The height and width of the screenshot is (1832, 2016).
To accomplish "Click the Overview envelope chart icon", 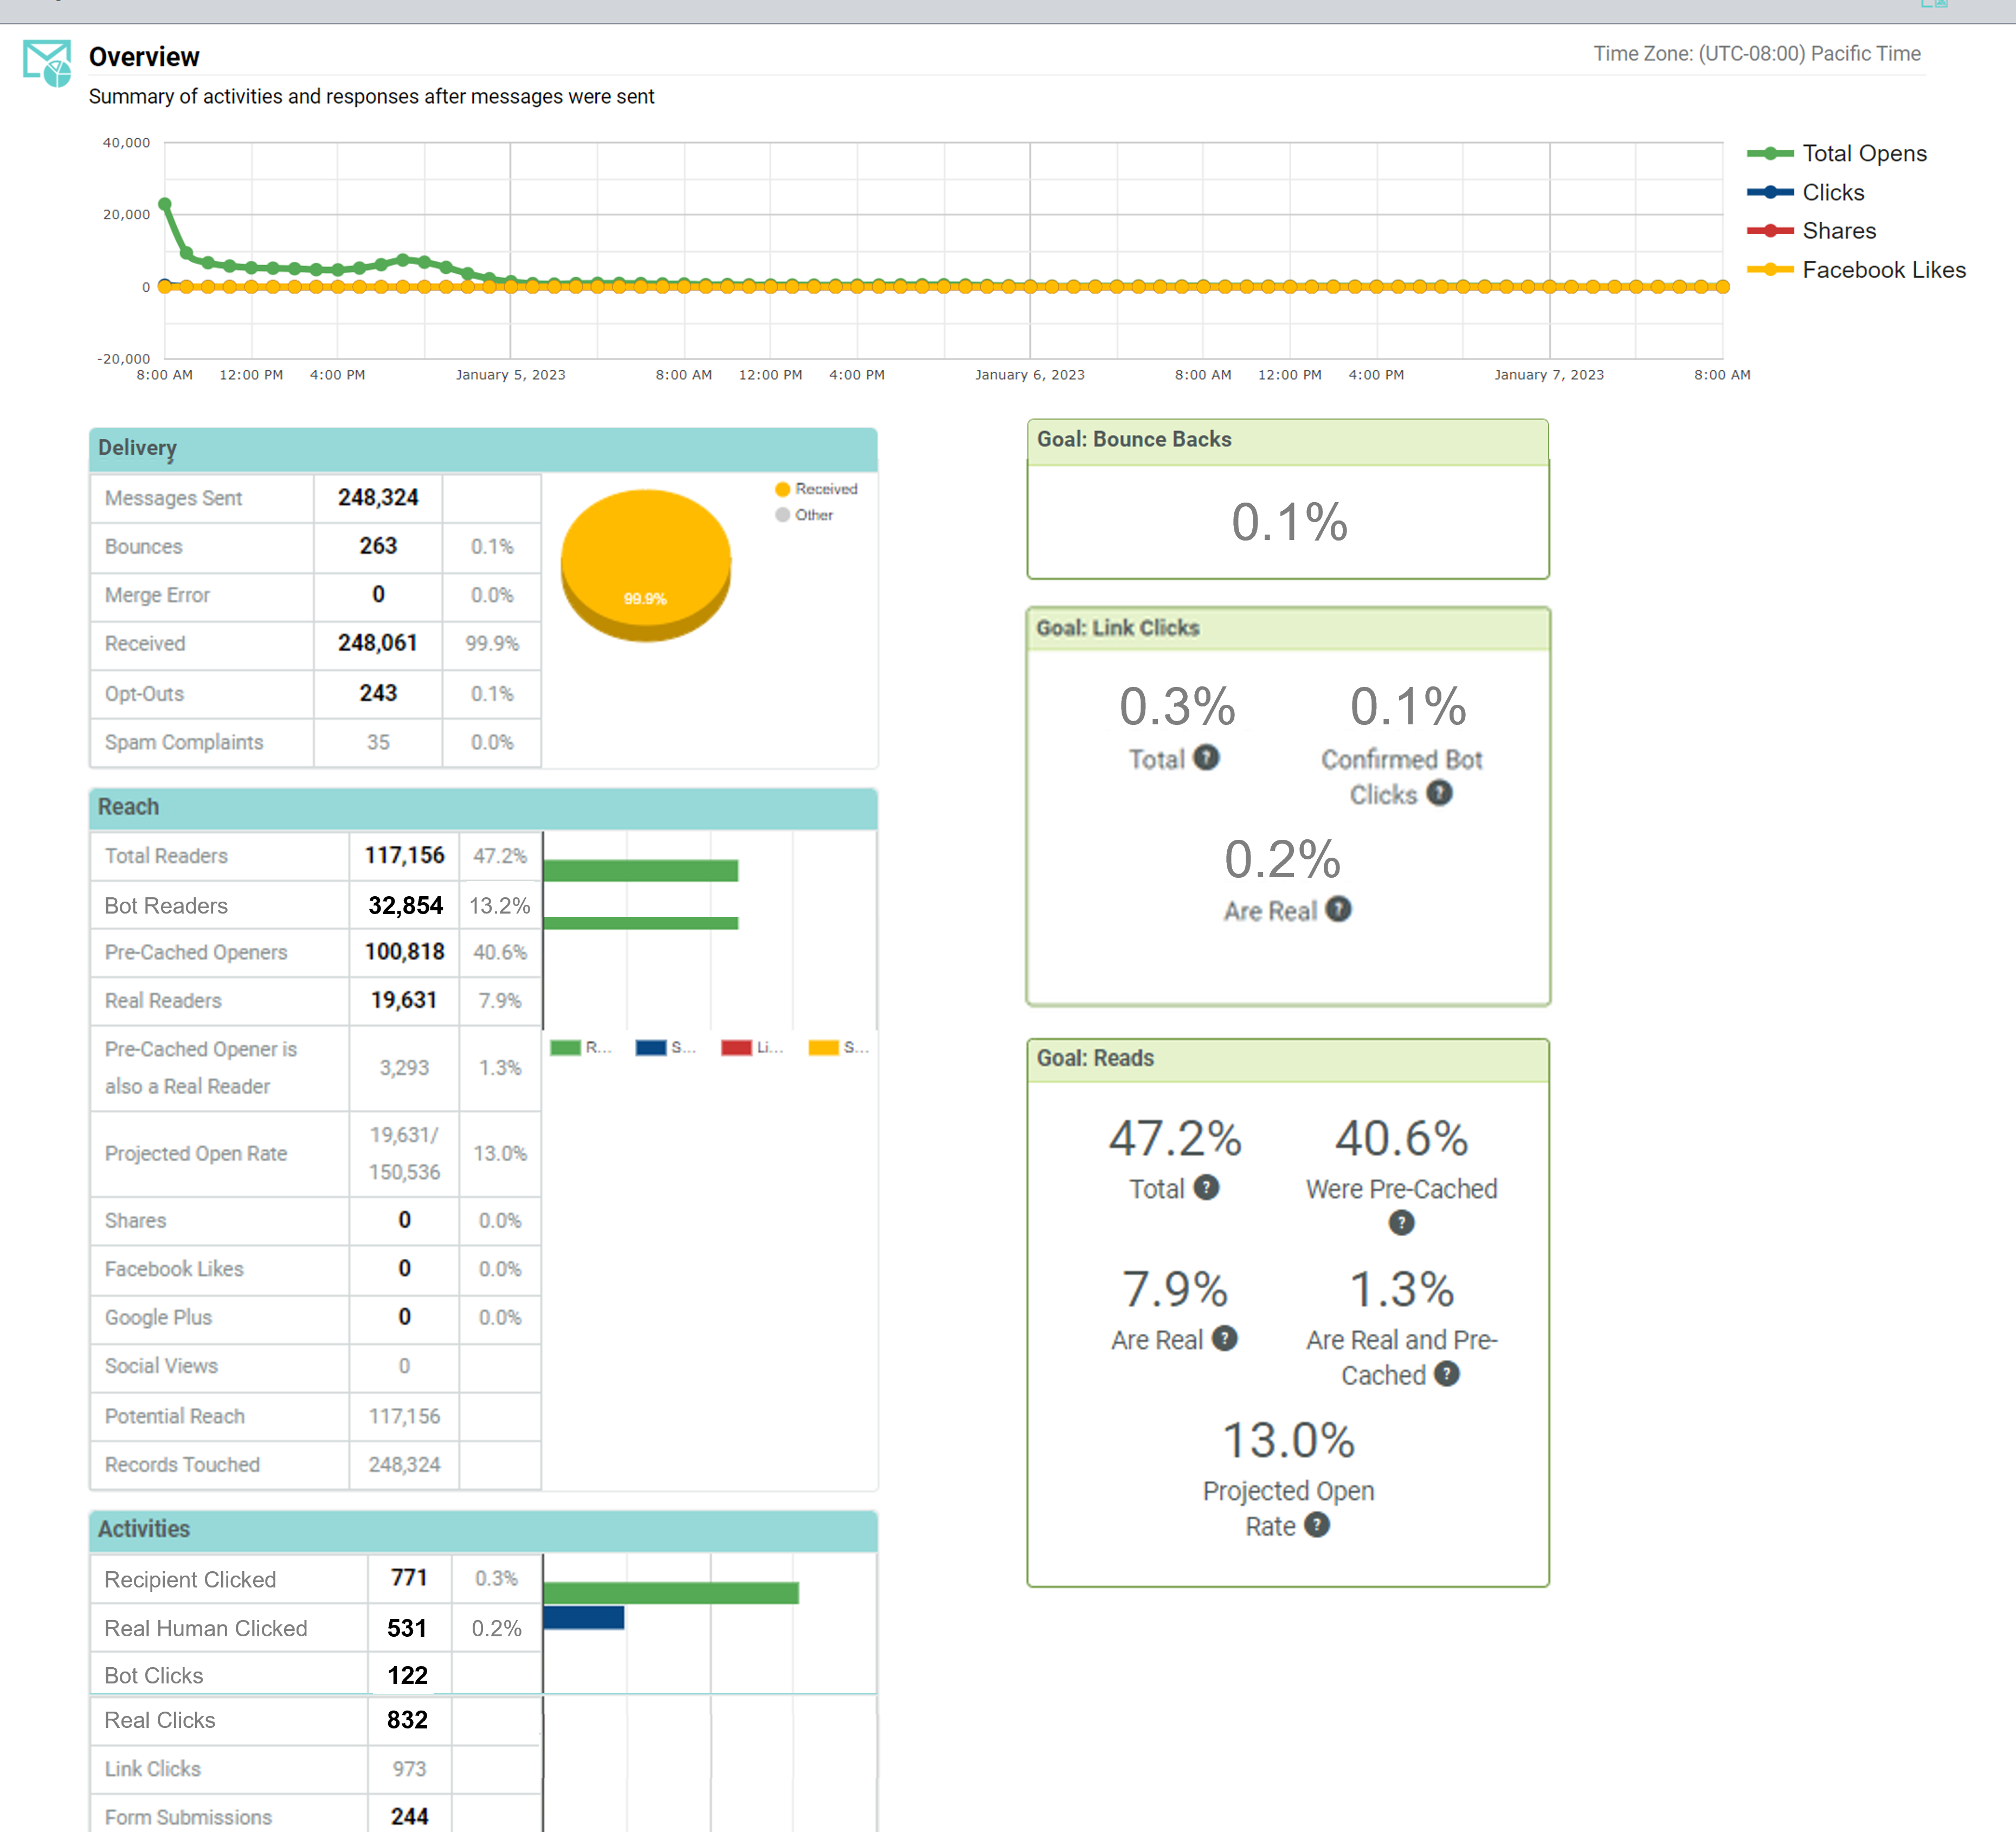I will 47,63.
